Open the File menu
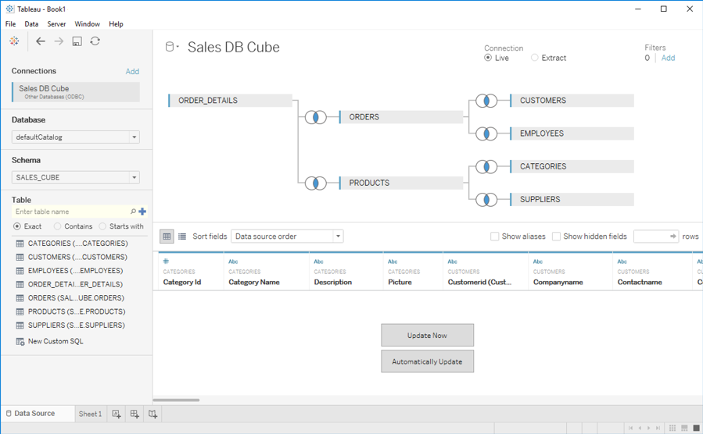Image resolution: width=703 pixels, height=434 pixels. (10, 24)
